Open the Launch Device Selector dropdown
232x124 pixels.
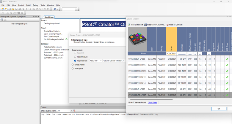coord(114,61)
